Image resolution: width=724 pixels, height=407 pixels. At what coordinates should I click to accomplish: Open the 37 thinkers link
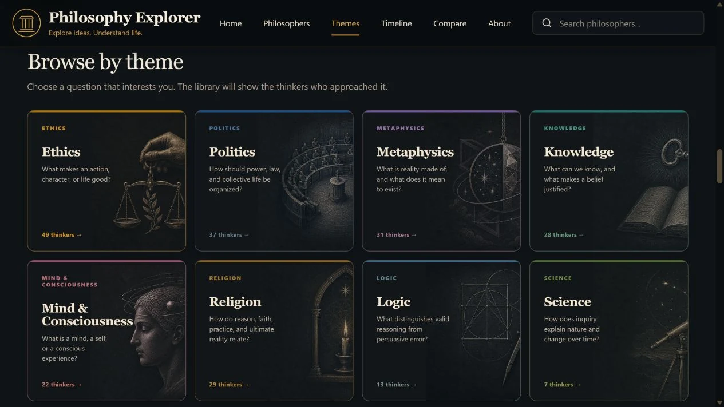(x=229, y=235)
